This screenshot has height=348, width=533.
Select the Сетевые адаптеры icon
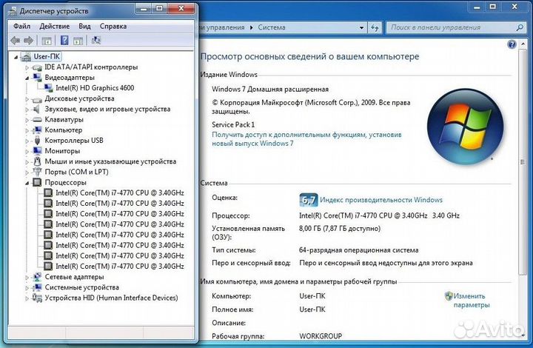click(37, 277)
